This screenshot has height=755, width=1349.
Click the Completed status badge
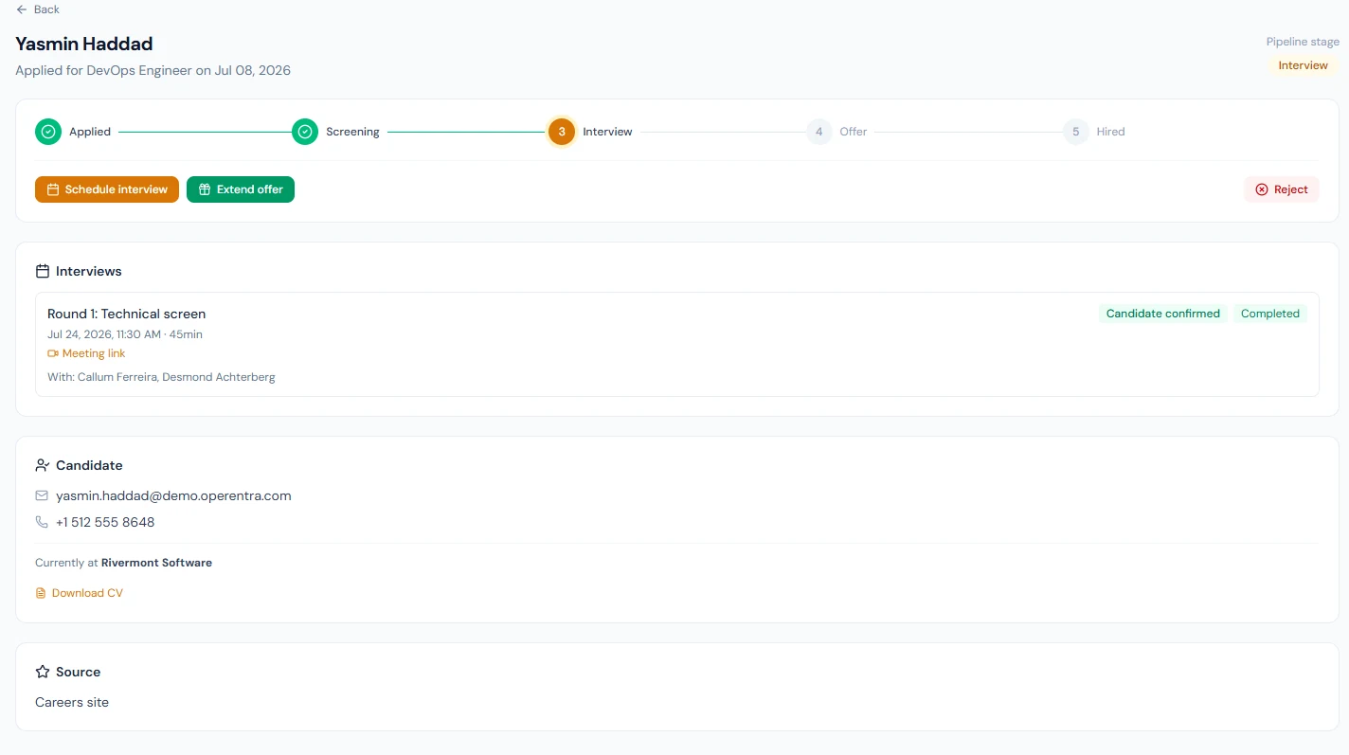click(1269, 314)
